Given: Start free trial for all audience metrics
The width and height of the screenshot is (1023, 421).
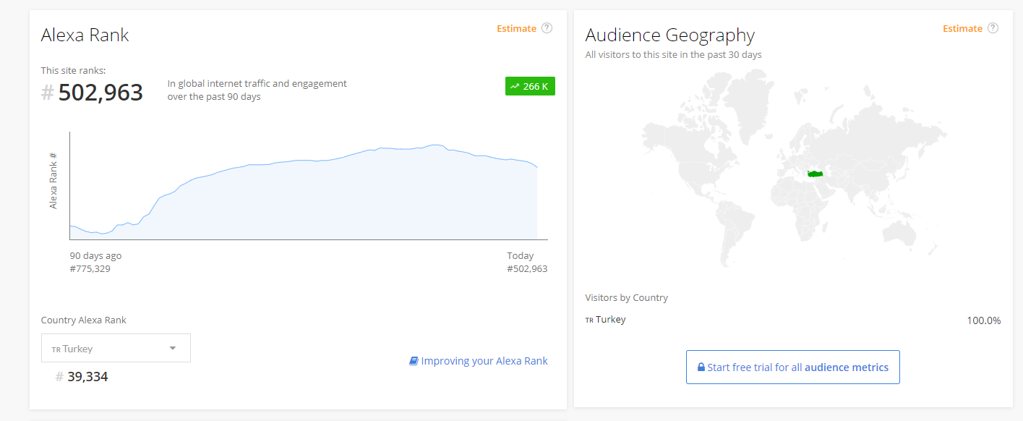Looking at the screenshot, I should [792, 367].
